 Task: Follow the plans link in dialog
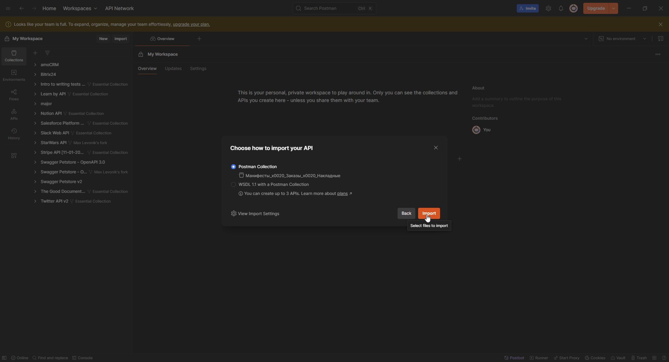342,194
